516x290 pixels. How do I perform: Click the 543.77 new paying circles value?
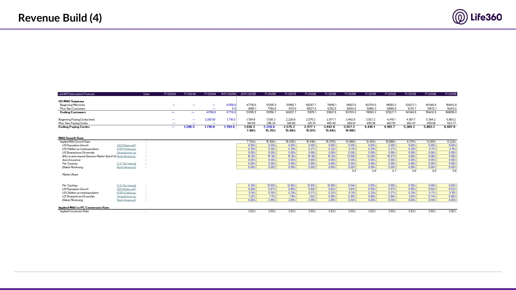pos(451,123)
